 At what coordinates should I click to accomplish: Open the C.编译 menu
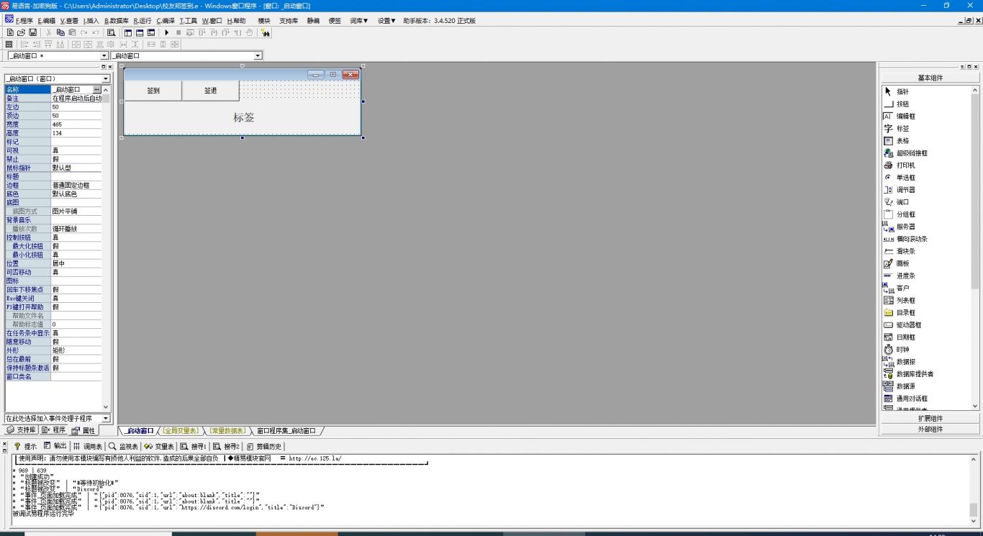click(x=166, y=21)
